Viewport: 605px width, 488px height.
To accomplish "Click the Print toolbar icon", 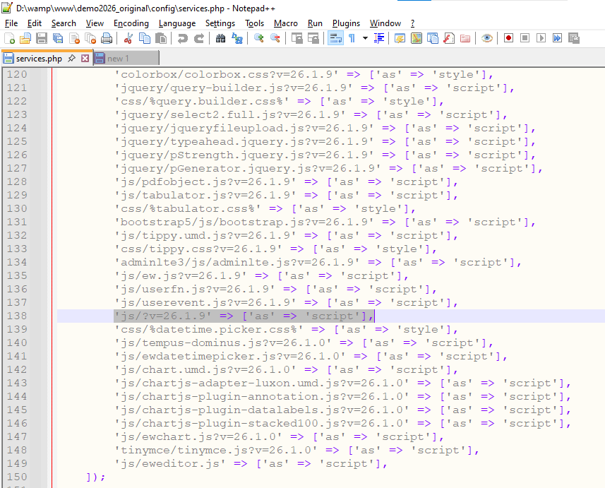I will [x=107, y=38].
